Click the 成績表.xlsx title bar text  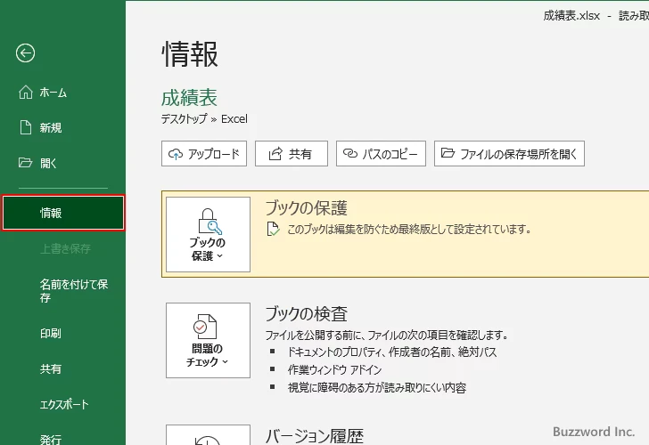(571, 16)
